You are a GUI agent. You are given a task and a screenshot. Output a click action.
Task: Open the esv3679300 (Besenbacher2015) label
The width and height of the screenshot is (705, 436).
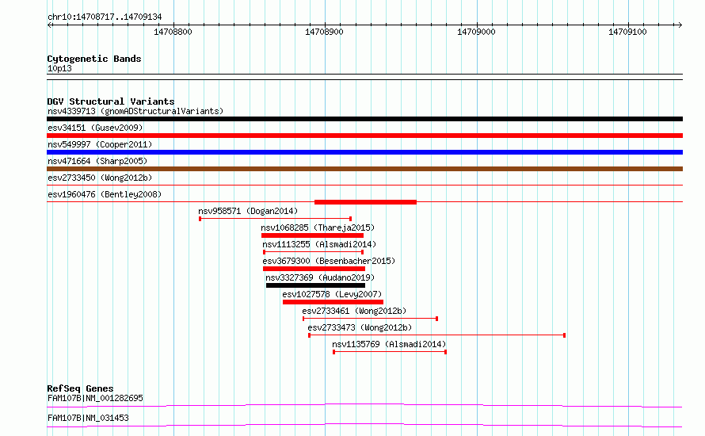coord(329,261)
